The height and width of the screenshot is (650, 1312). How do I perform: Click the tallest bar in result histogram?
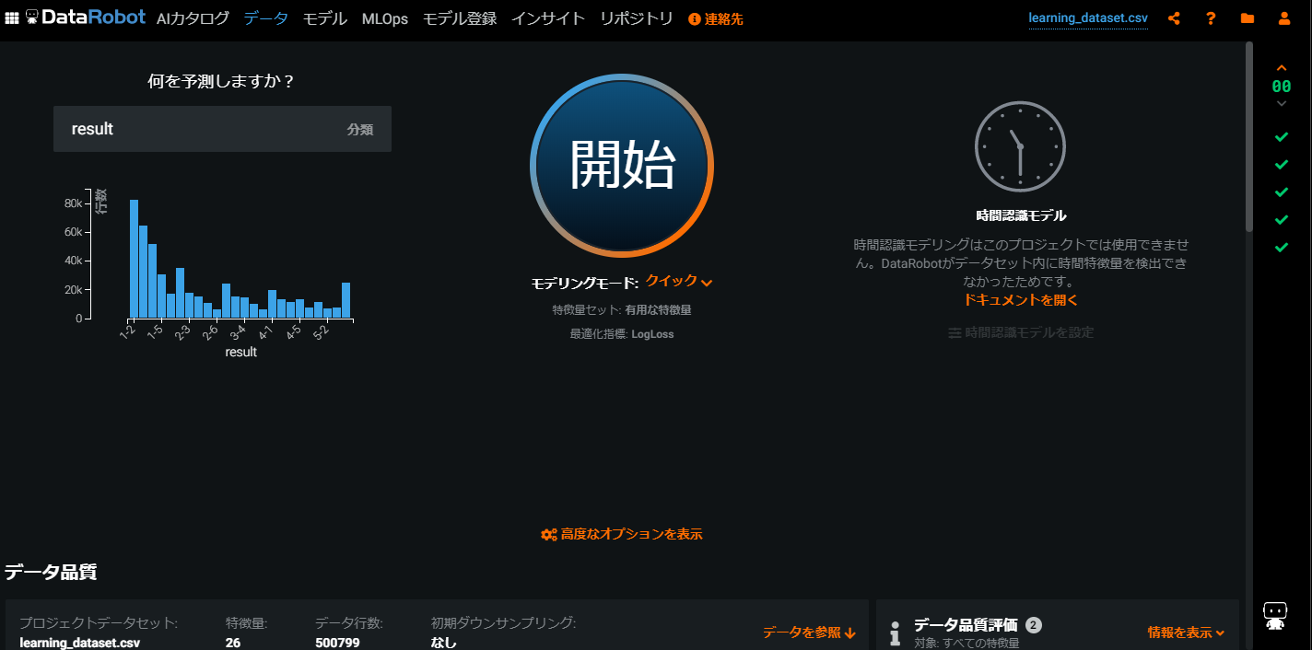[x=134, y=259]
